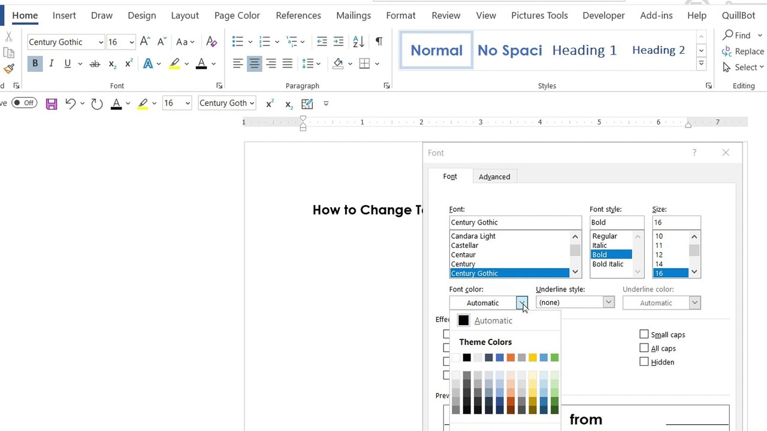The height and width of the screenshot is (431, 767).
Task: Select the Strikethrough text icon
Action: [x=95, y=63]
